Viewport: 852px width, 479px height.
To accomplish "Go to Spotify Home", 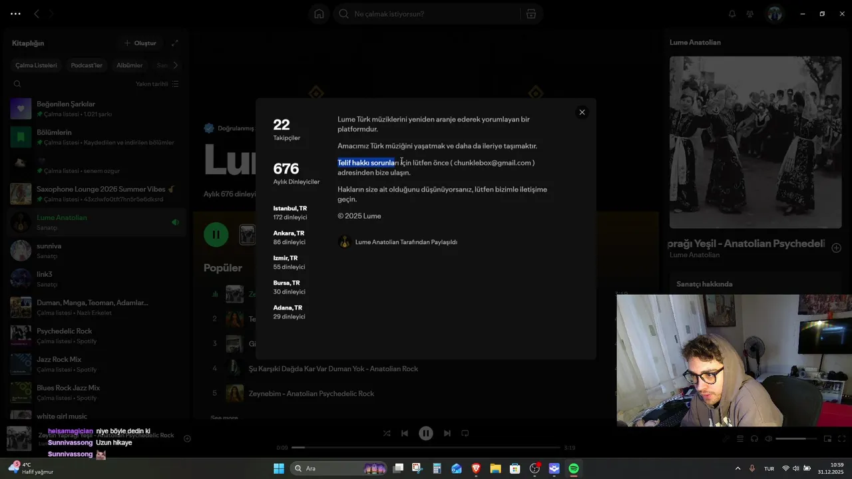I will pyautogui.click(x=319, y=14).
